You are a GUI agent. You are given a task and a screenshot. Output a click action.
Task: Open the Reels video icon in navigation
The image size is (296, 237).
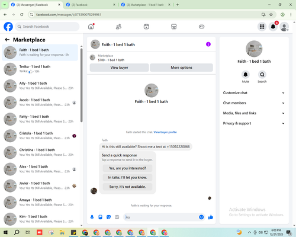click(146, 27)
